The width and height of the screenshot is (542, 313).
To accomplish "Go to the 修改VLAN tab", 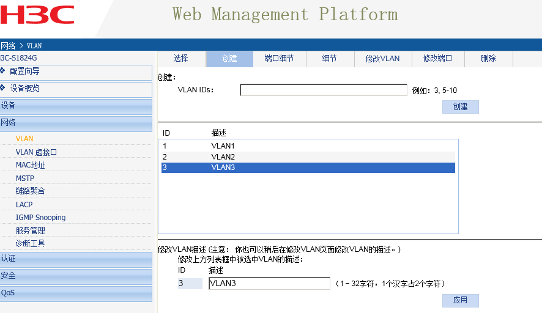I will pos(383,59).
